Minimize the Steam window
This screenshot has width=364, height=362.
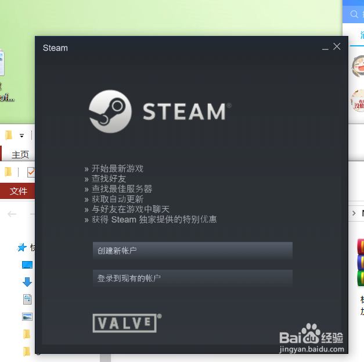point(325,48)
